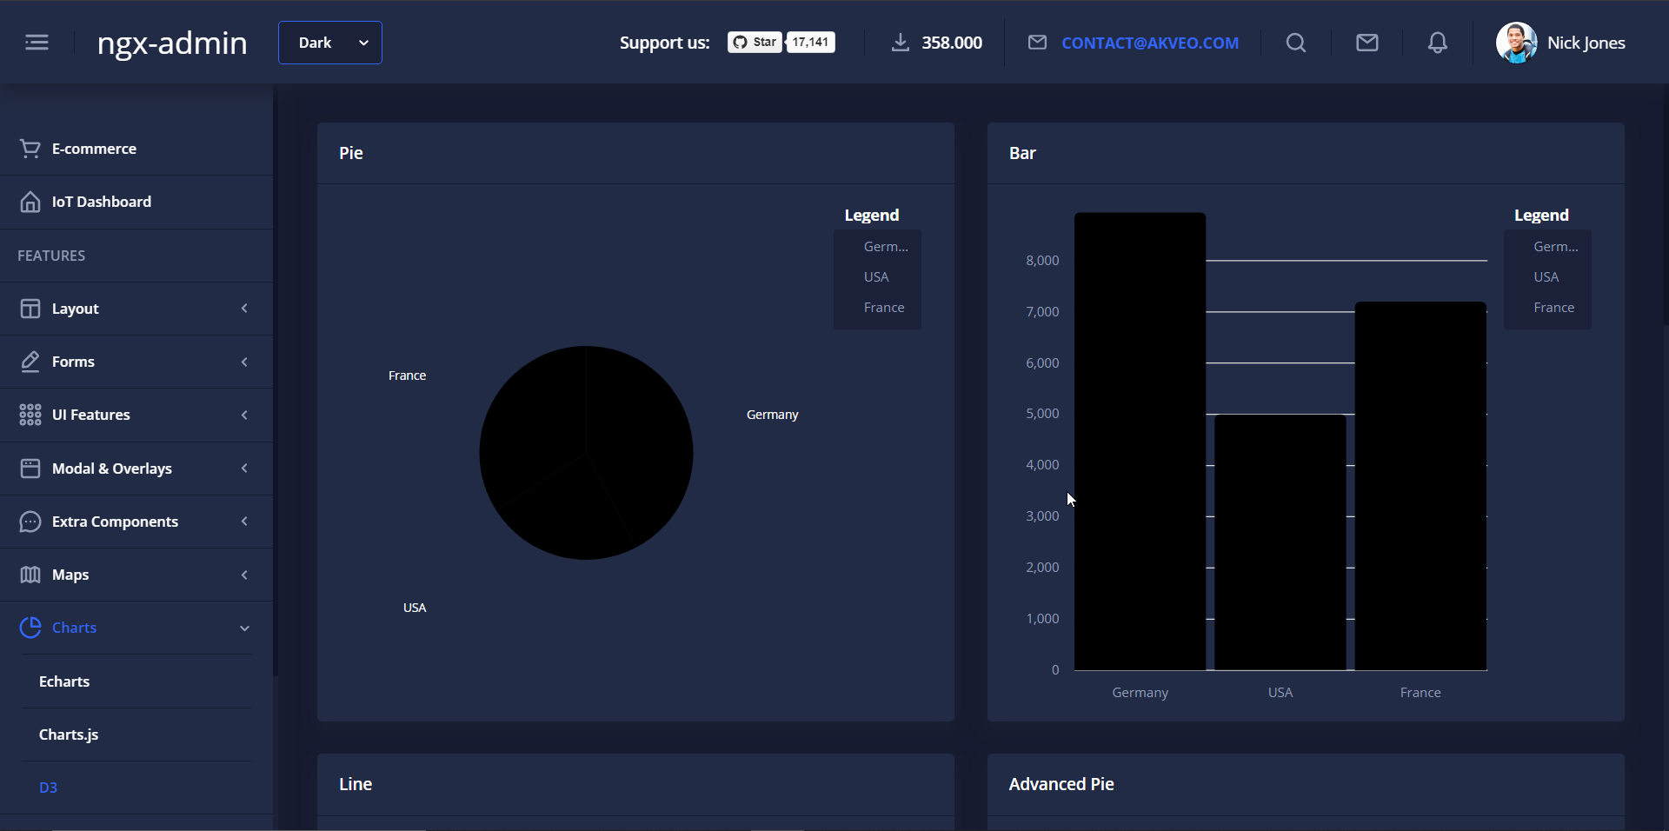Screen dimensions: 1669x831
Task: Click the E-commerce cart icon
Action: pyautogui.click(x=30, y=149)
